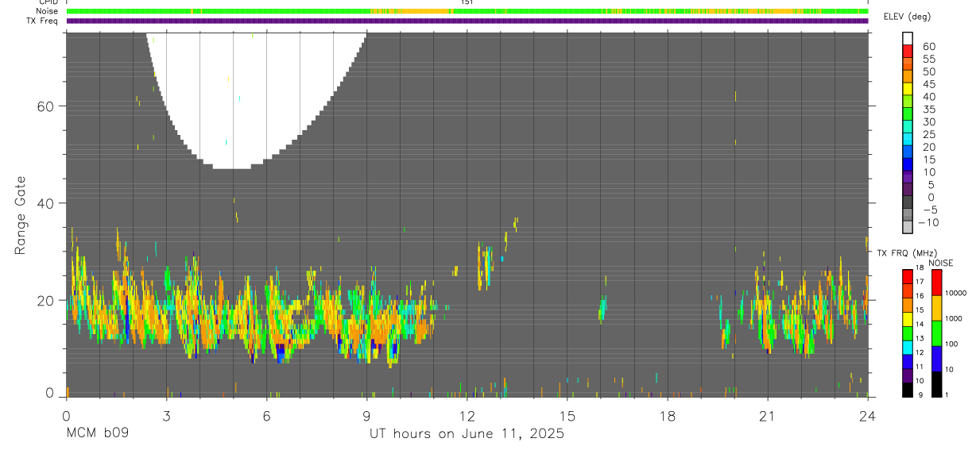Click the '24' tick label on the UT hours axis
The width and height of the screenshot is (976, 450).
pos(867,416)
